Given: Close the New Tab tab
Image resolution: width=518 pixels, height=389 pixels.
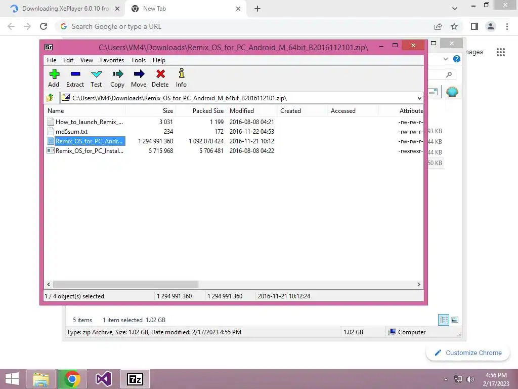Looking at the screenshot, I should [x=238, y=9].
